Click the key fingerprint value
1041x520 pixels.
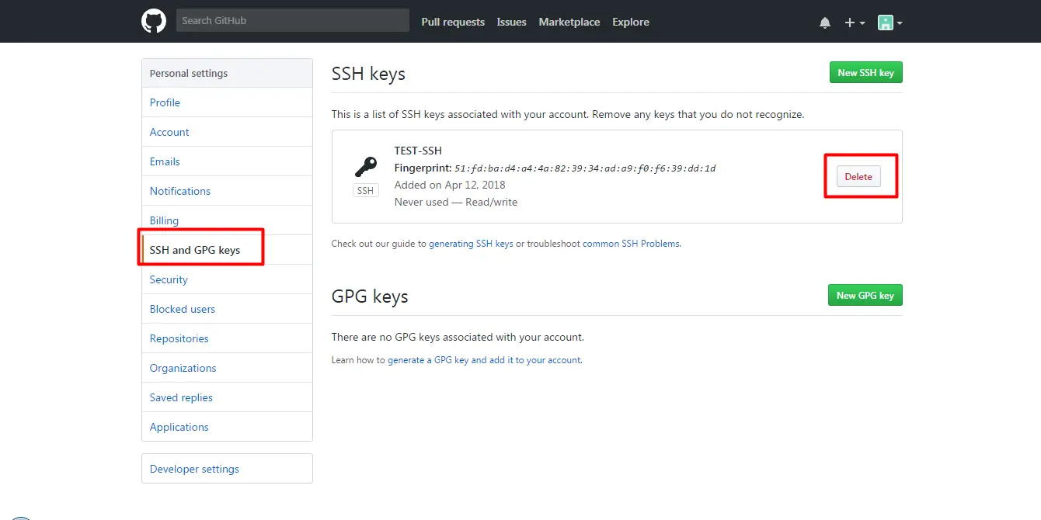click(585, 168)
